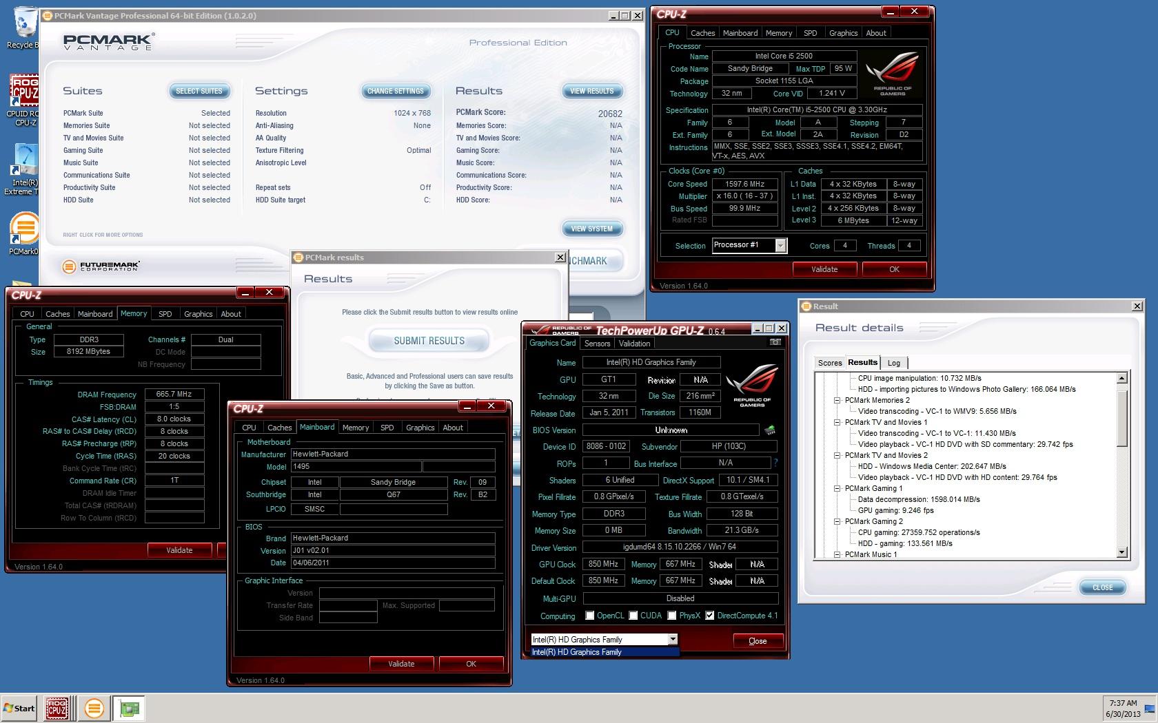Collapse the PCMark Gaming 1 node
1158x723 pixels.
tap(837, 488)
